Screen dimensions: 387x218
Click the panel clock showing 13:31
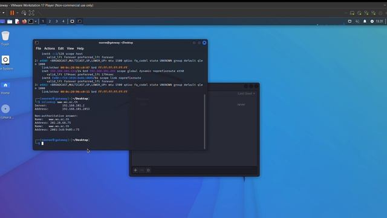[x=379, y=22]
